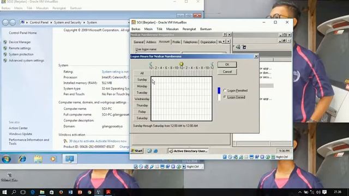Show hidden icons chevron in host tray

pos(300,192)
